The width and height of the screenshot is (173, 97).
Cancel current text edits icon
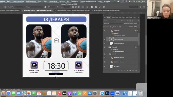pos(96,7)
